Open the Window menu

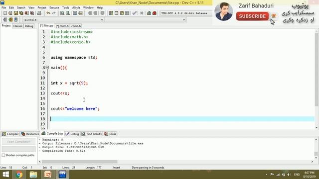click(x=88, y=8)
